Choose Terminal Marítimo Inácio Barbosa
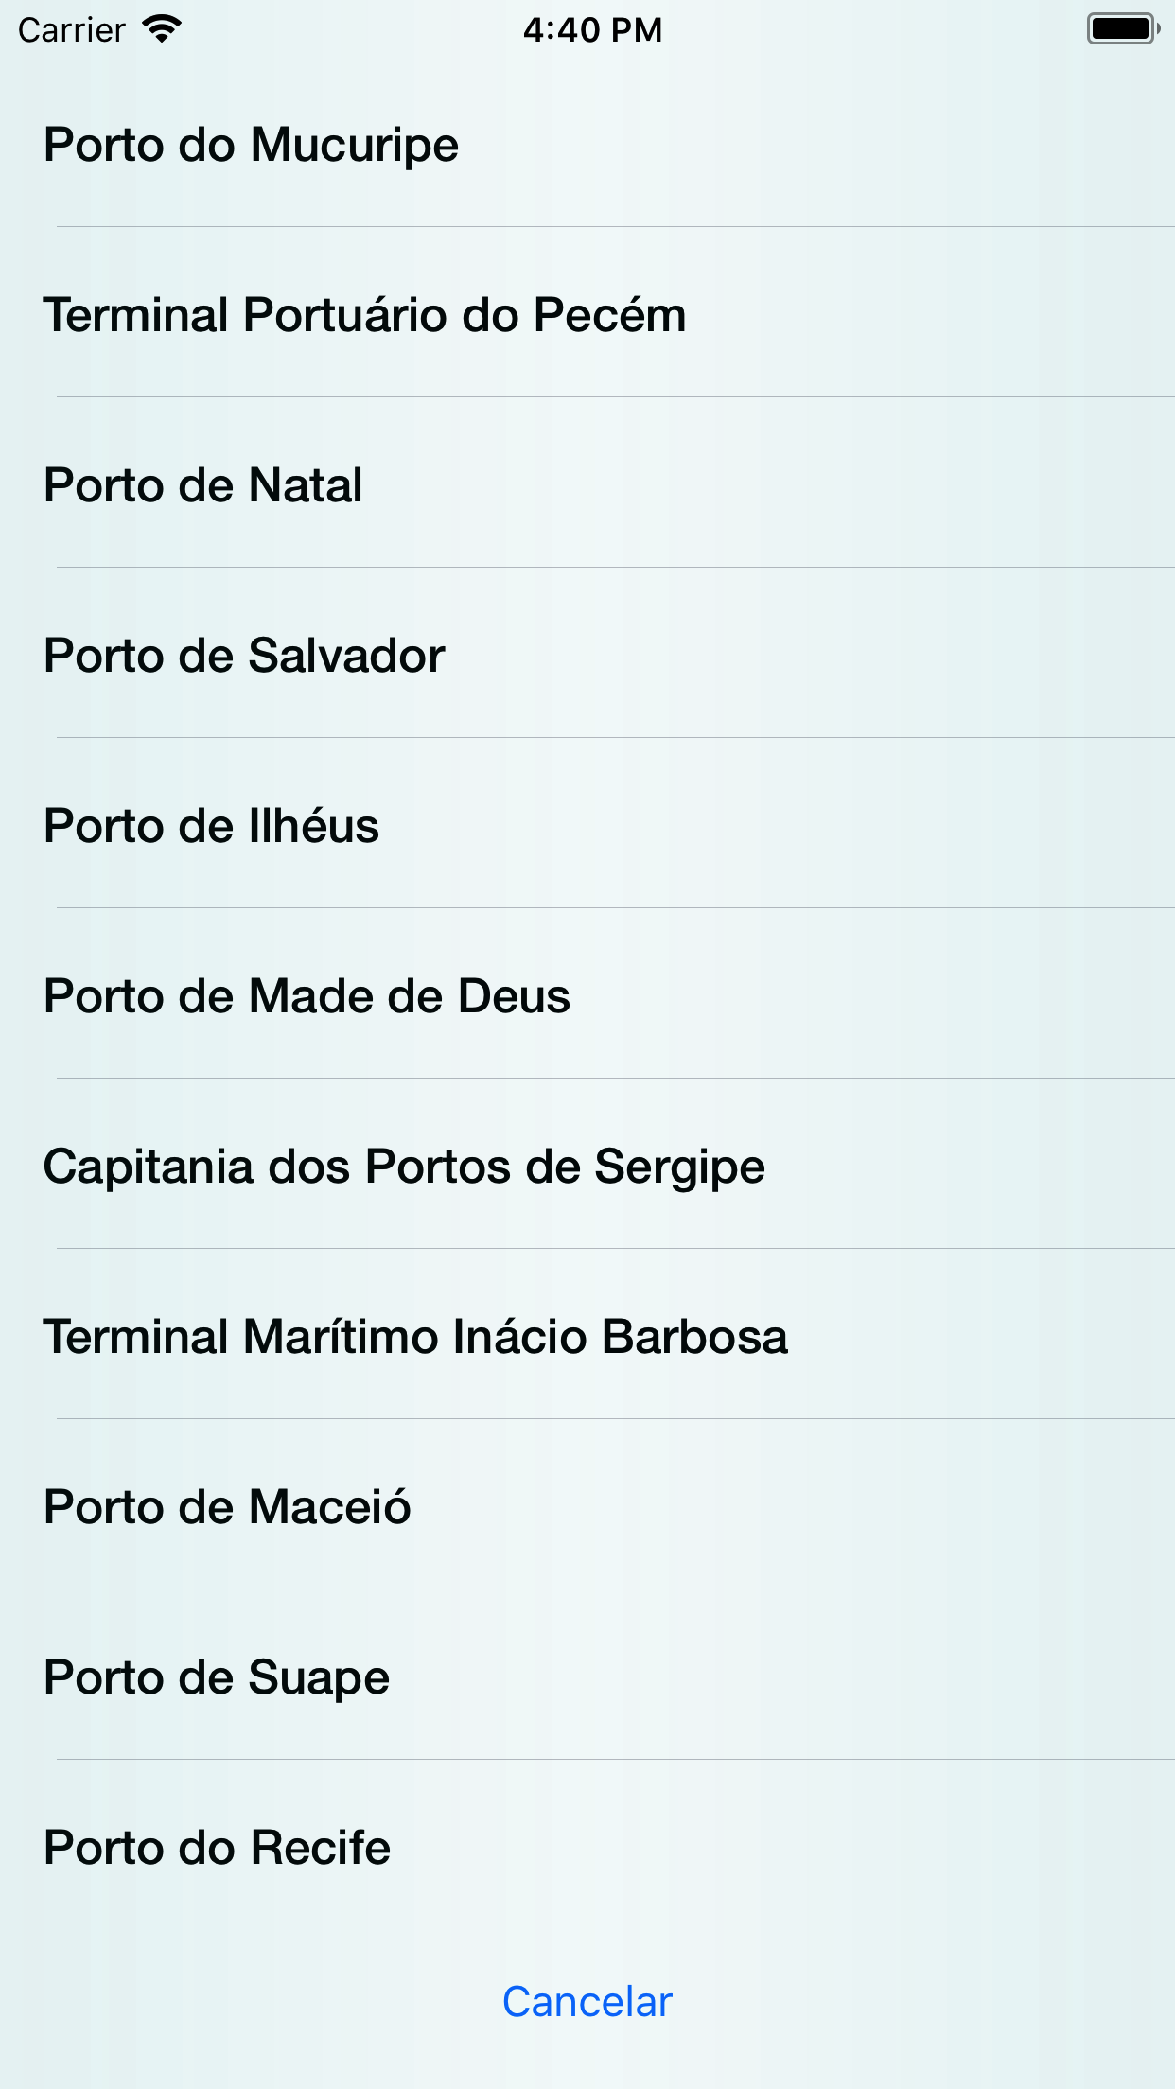 click(415, 1337)
